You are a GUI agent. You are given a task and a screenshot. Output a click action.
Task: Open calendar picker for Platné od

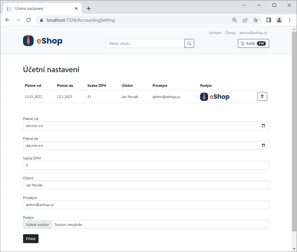pyautogui.click(x=263, y=126)
